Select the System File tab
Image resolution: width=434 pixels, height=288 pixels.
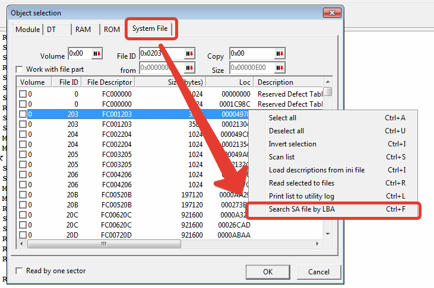[150, 28]
